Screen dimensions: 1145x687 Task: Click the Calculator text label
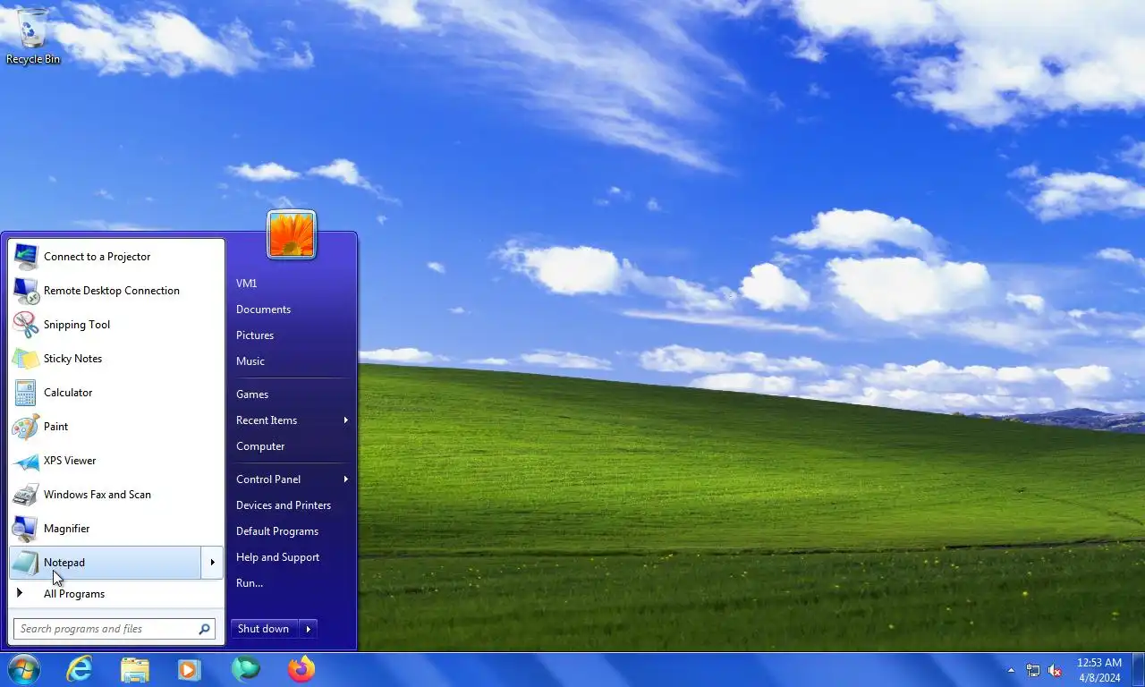point(68,393)
